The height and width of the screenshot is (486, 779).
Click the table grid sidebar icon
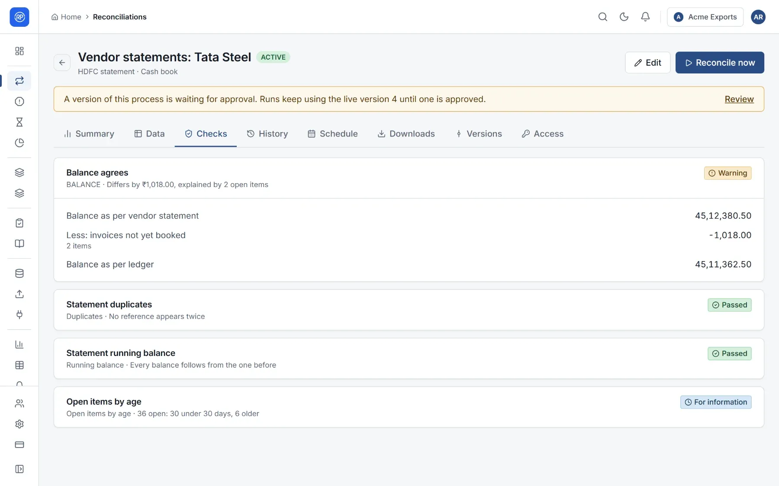click(19, 365)
